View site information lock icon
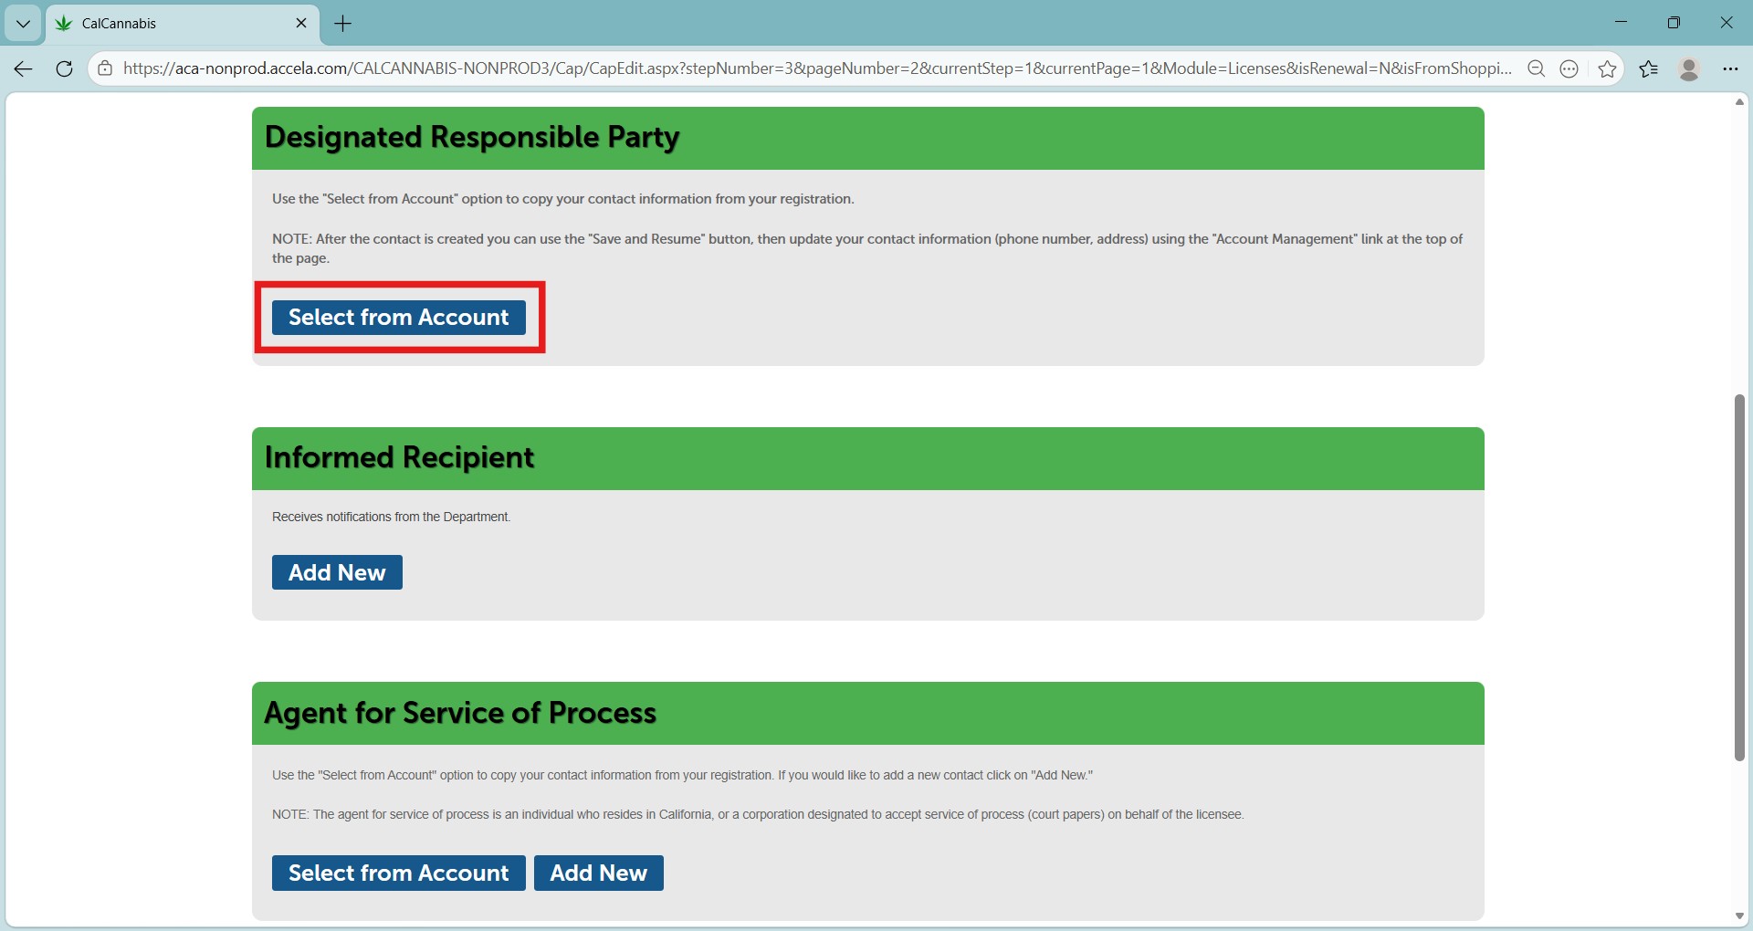The image size is (1753, 931). (x=105, y=68)
